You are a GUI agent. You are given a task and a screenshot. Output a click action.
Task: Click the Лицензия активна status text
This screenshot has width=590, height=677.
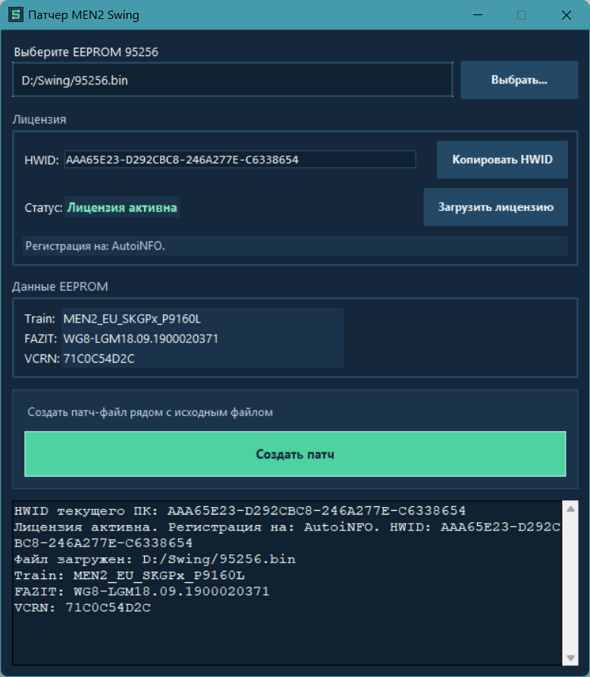click(x=122, y=207)
